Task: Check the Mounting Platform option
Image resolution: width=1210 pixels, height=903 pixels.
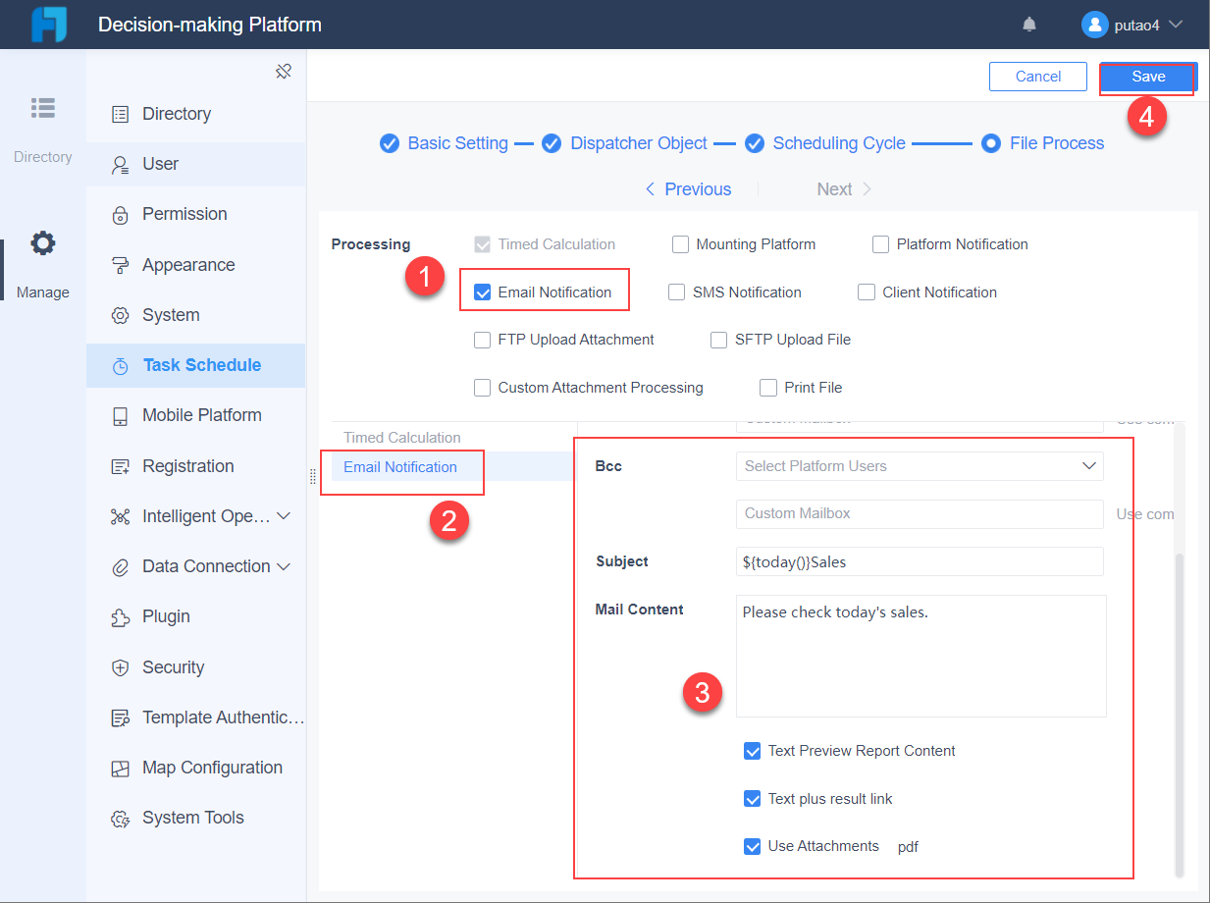Action: tap(681, 243)
